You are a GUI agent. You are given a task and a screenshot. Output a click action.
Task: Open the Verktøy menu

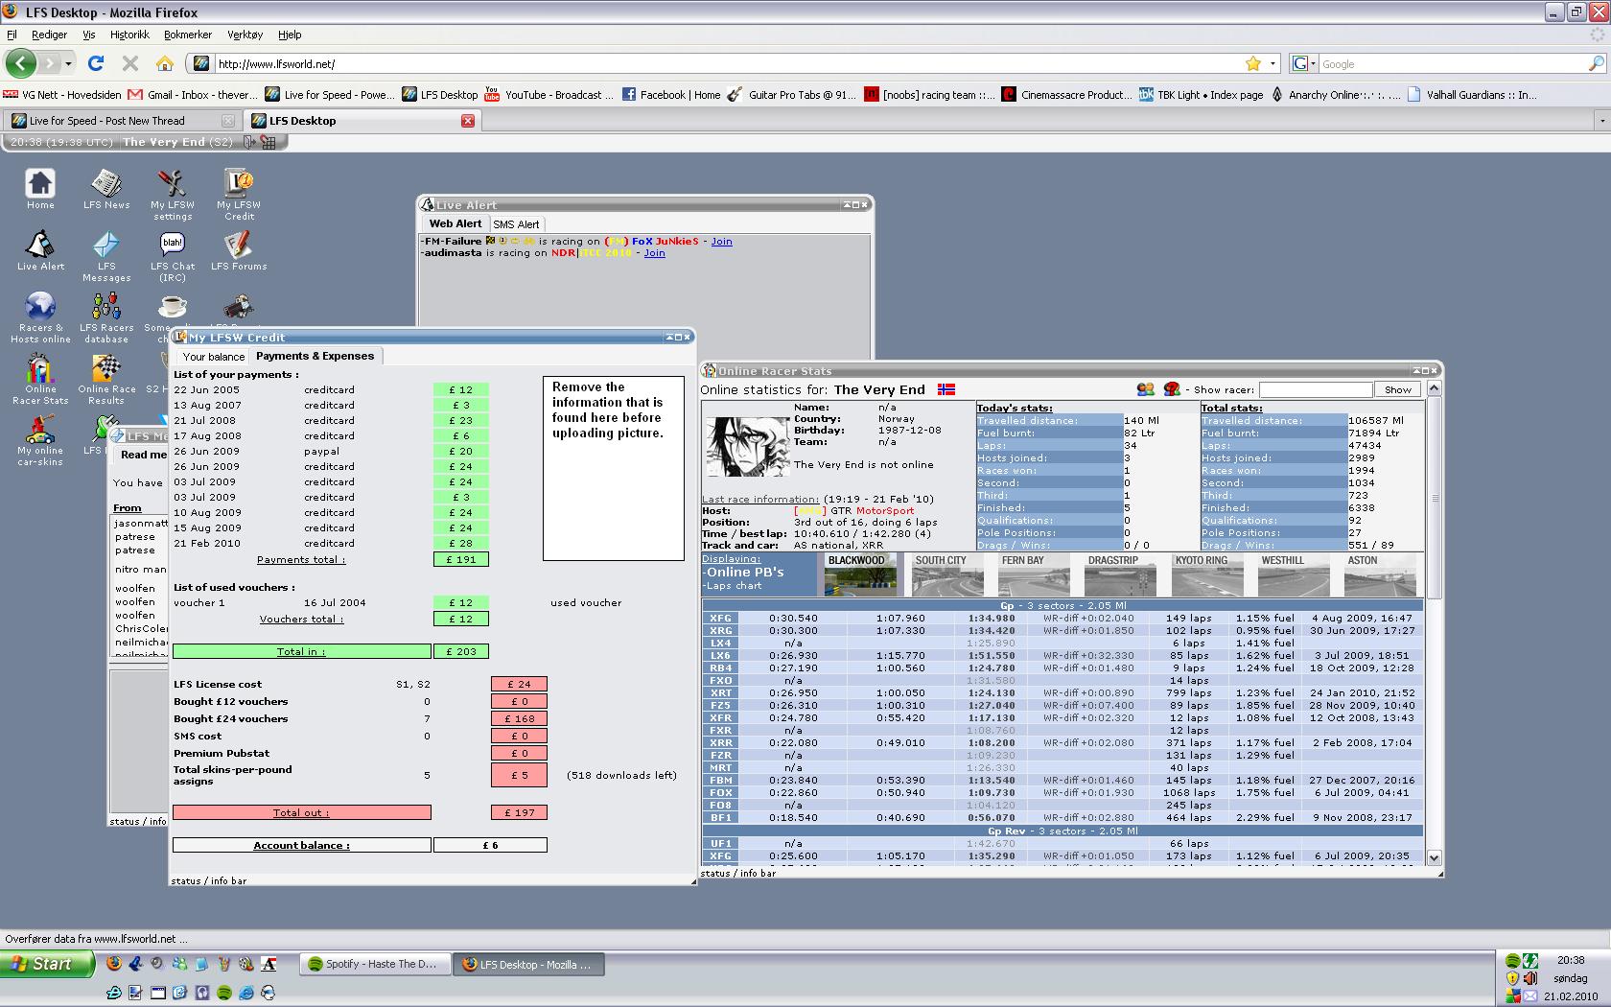point(245,35)
